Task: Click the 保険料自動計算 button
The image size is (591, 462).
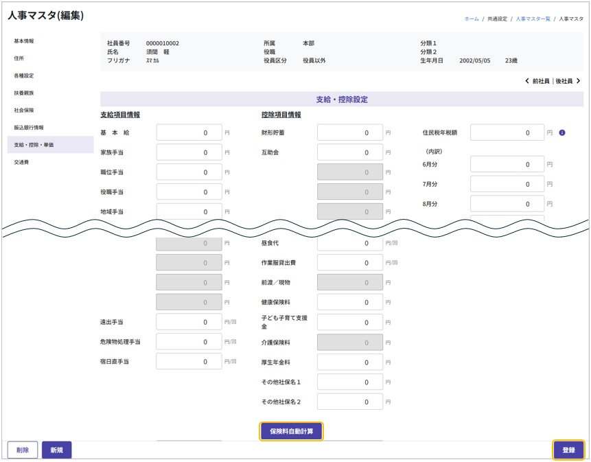Action: point(291,431)
